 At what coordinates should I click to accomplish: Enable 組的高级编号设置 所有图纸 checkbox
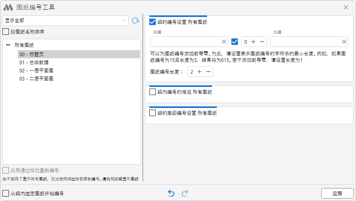(x=153, y=113)
